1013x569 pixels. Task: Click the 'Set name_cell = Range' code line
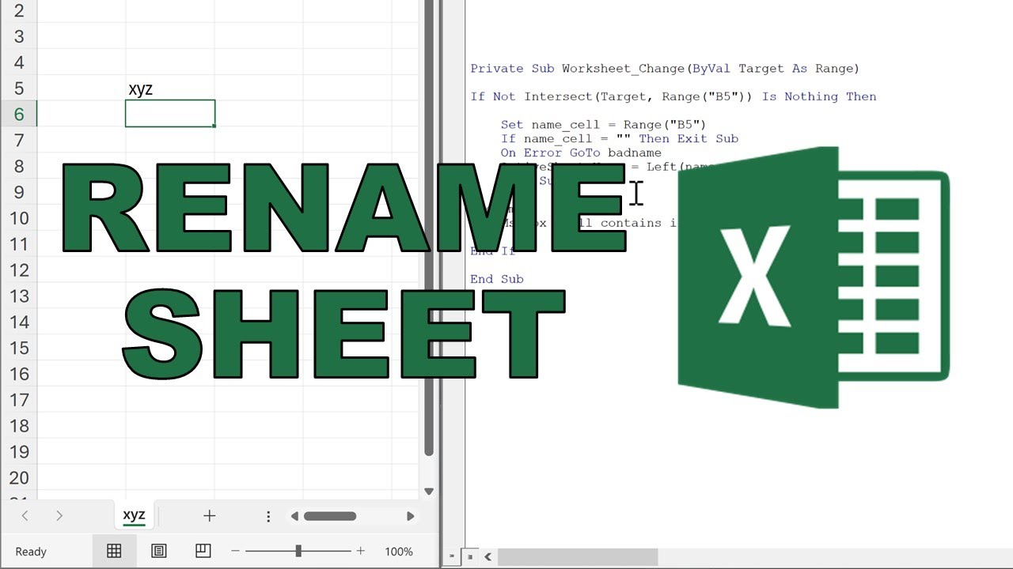[603, 124]
